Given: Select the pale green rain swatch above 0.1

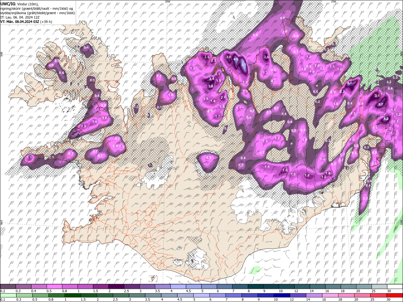Looking at the screenshot, I should point(8,295).
